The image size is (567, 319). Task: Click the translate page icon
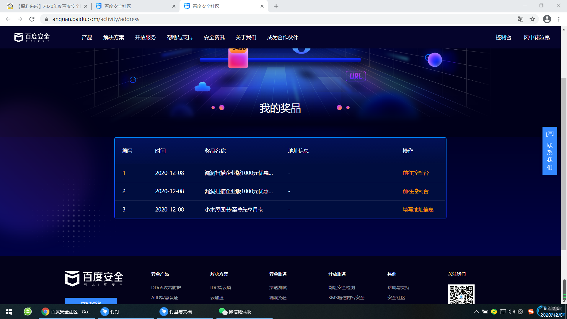[x=520, y=19]
